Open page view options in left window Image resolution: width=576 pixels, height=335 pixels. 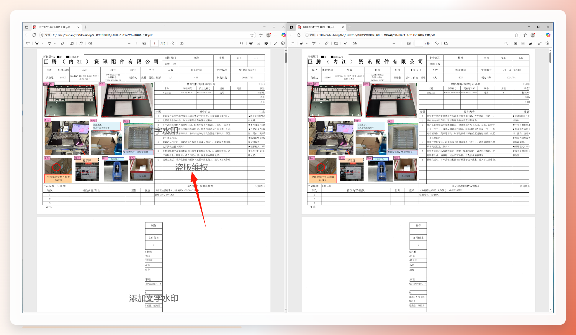click(x=182, y=43)
